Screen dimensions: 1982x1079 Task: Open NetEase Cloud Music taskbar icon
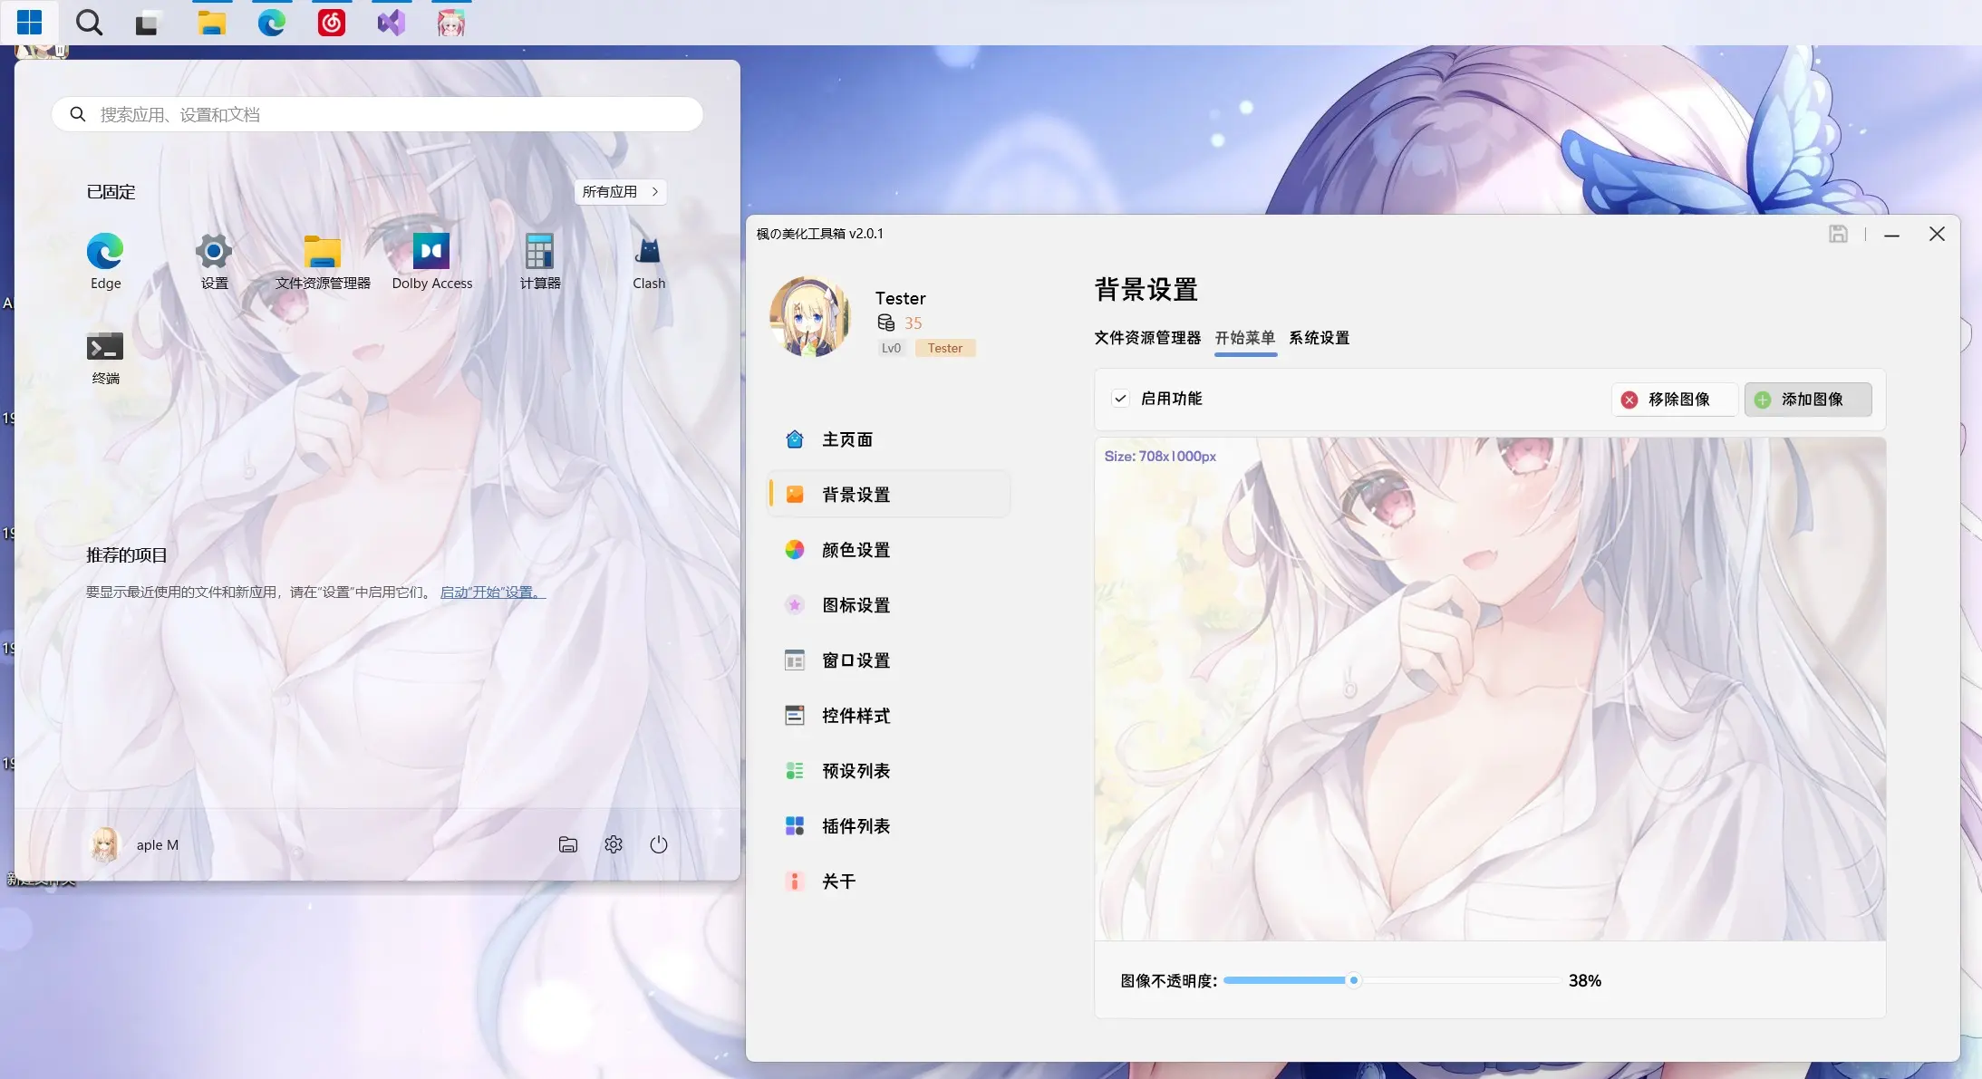click(x=331, y=23)
